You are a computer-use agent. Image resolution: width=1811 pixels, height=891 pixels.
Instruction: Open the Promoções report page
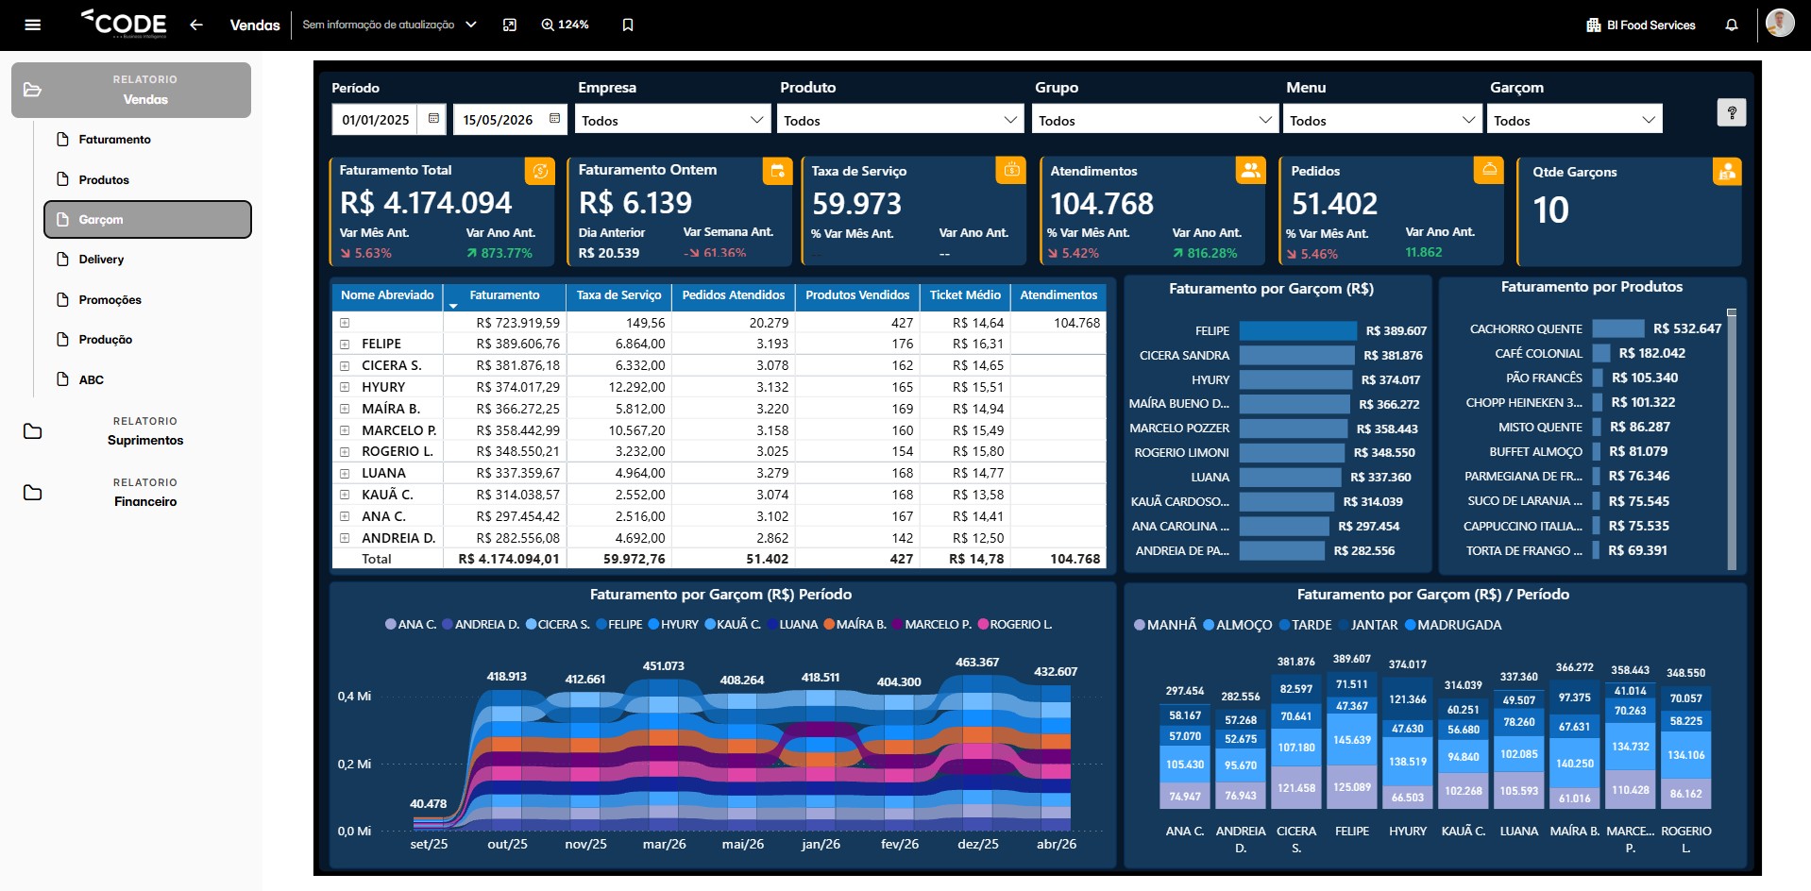pyautogui.click(x=147, y=300)
